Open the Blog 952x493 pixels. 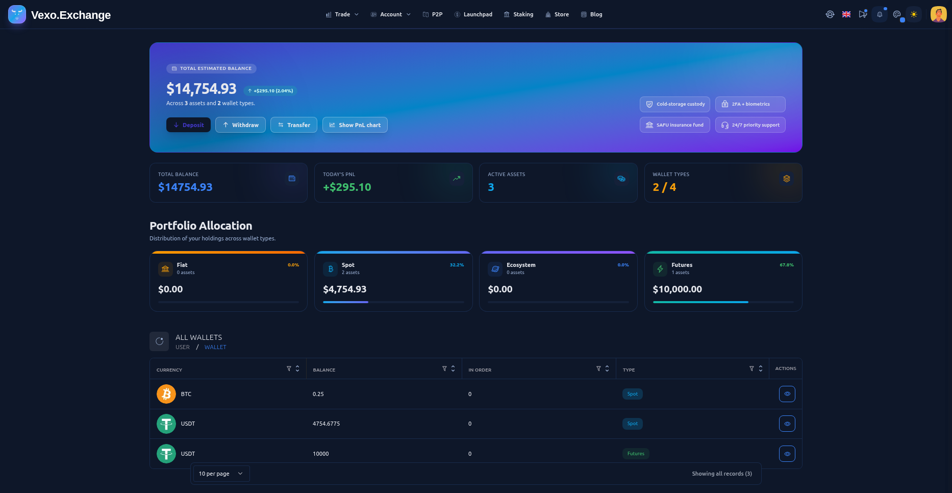point(592,14)
